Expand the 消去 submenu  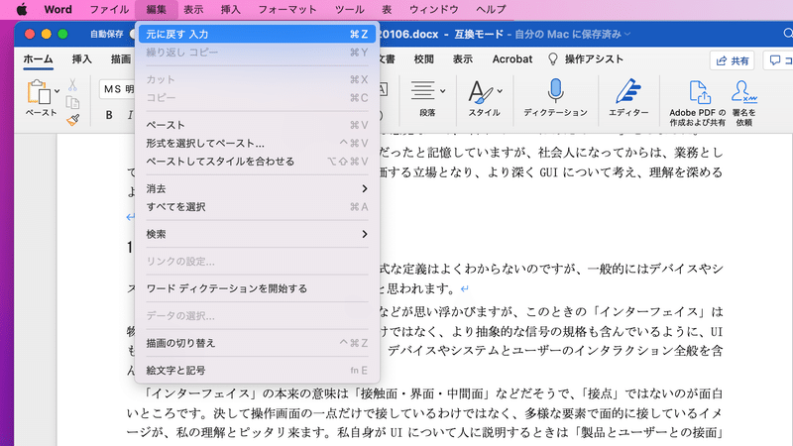pos(257,188)
